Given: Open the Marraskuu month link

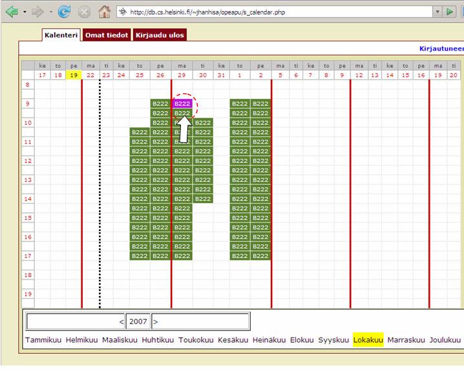Looking at the screenshot, I should [x=406, y=340].
